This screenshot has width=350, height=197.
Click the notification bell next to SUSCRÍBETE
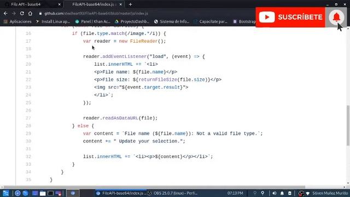tap(336, 17)
